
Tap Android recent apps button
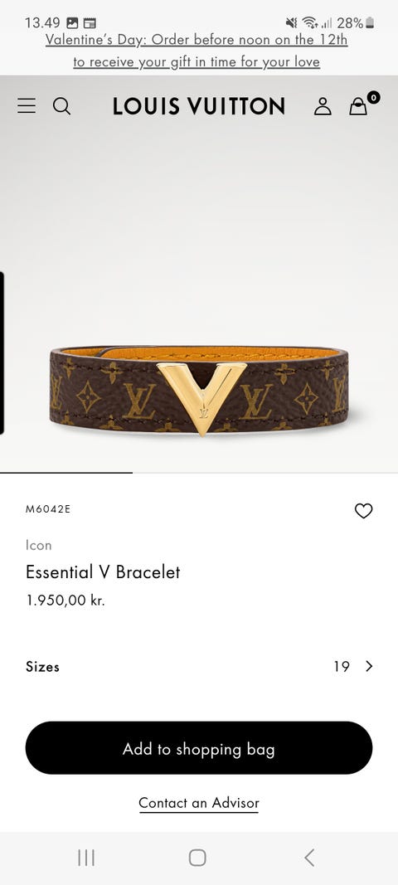(85, 858)
